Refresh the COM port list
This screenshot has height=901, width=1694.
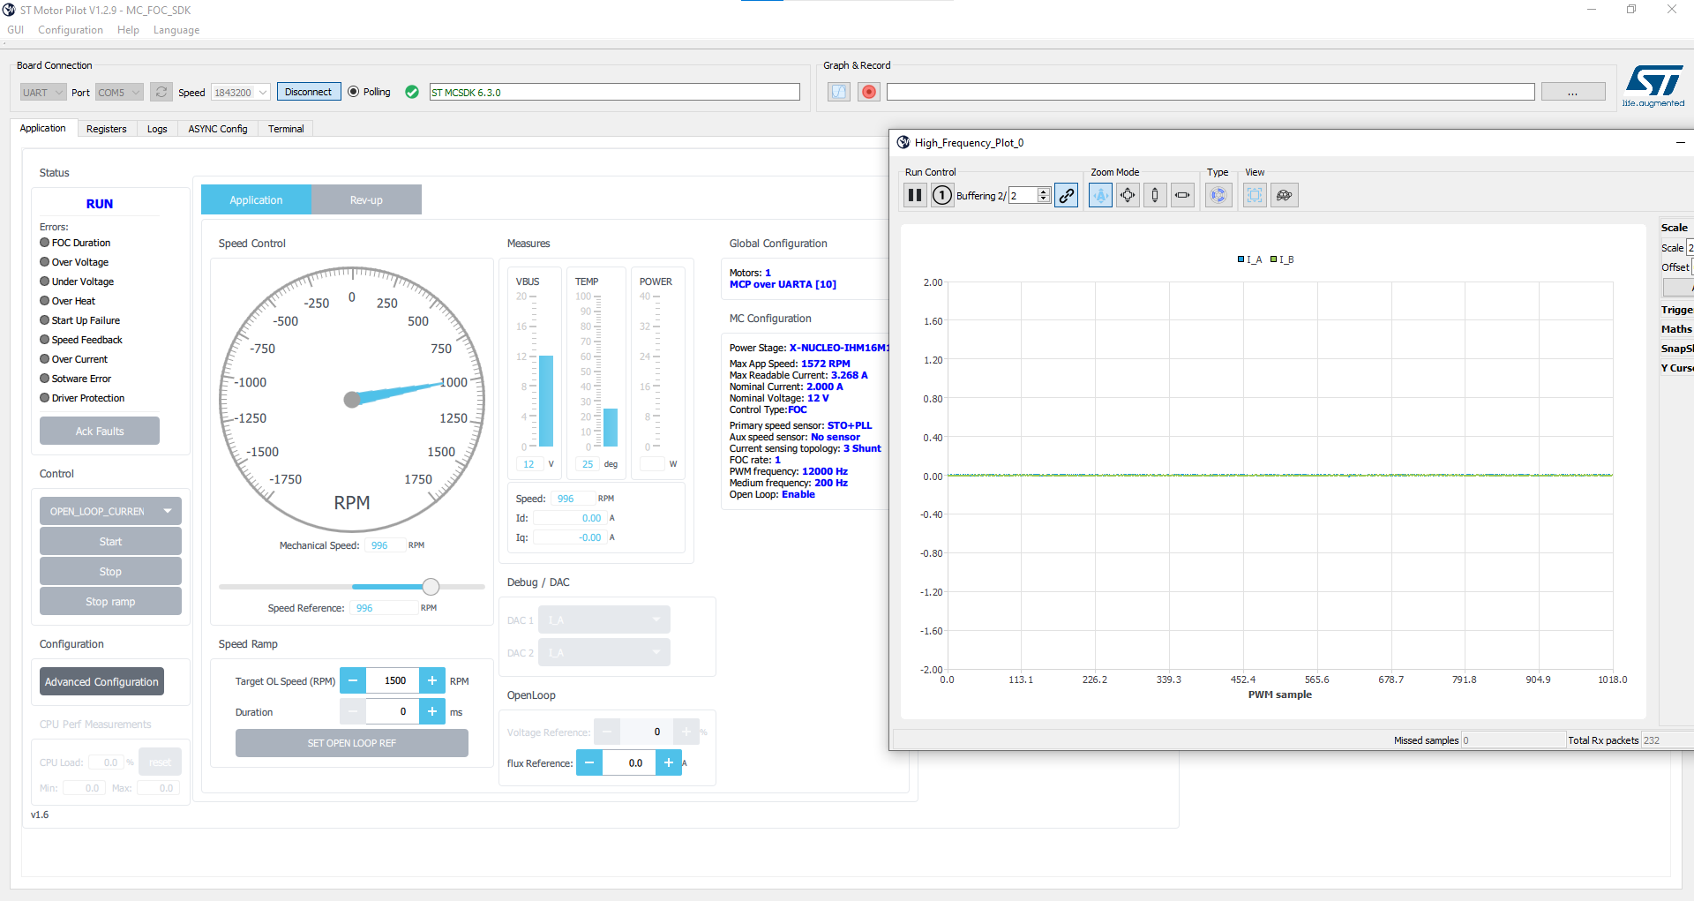click(161, 91)
